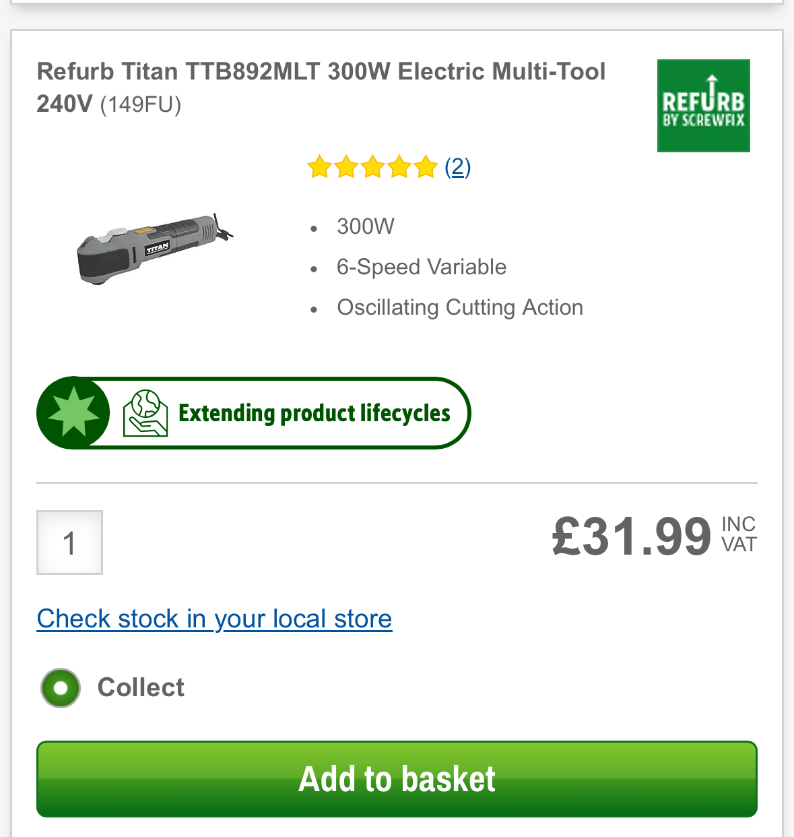The image size is (794, 837).
Task: Click the Collect option label
Action: pyautogui.click(x=141, y=687)
